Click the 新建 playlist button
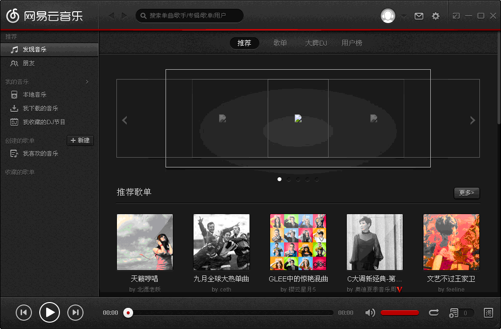 click(80, 140)
